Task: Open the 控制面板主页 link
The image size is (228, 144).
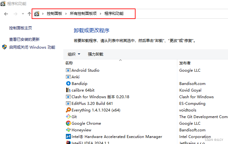Action: coord(21,28)
